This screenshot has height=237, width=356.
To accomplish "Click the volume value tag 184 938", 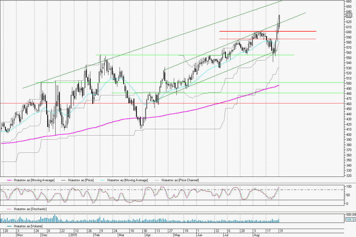I will click(x=350, y=220).
